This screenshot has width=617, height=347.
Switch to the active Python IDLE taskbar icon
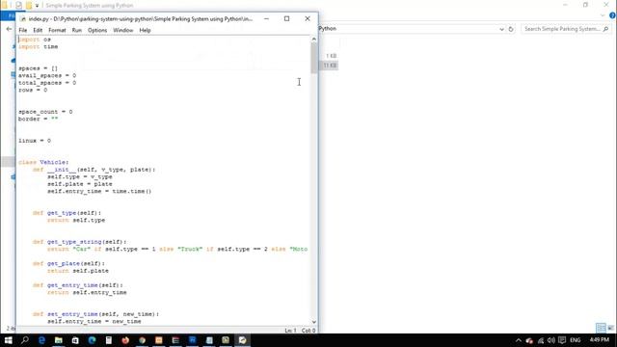coord(242,340)
